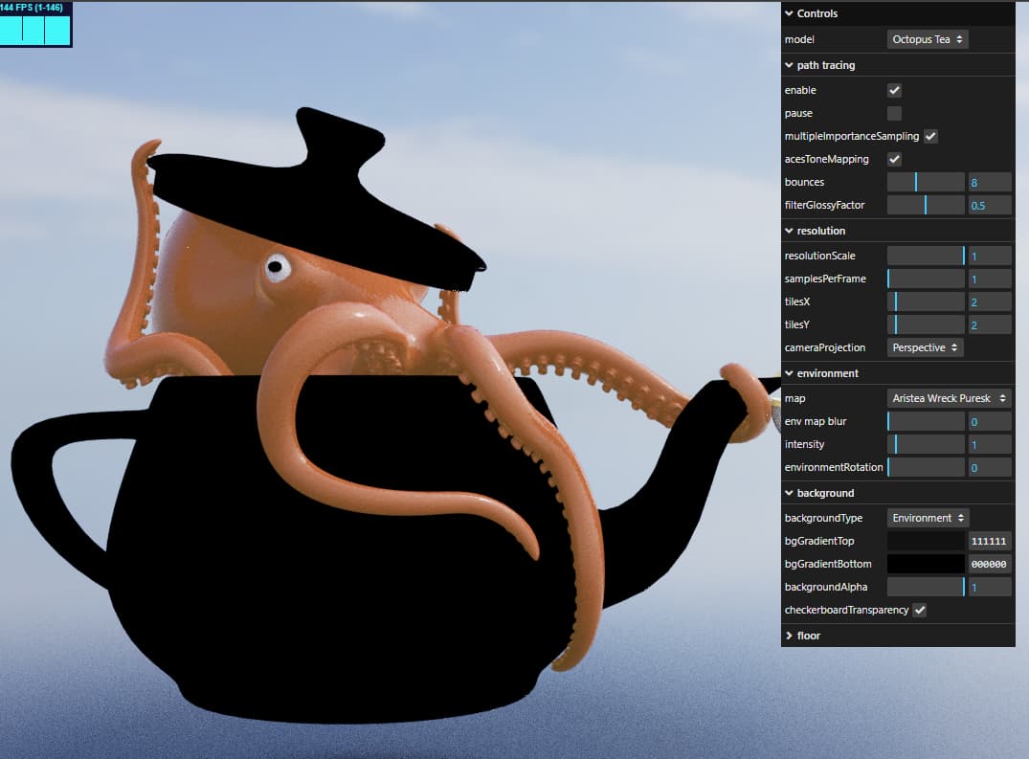1029x759 pixels.
Task: Edit the tilesY value field
Action: pyautogui.click(x=990, y=324)
